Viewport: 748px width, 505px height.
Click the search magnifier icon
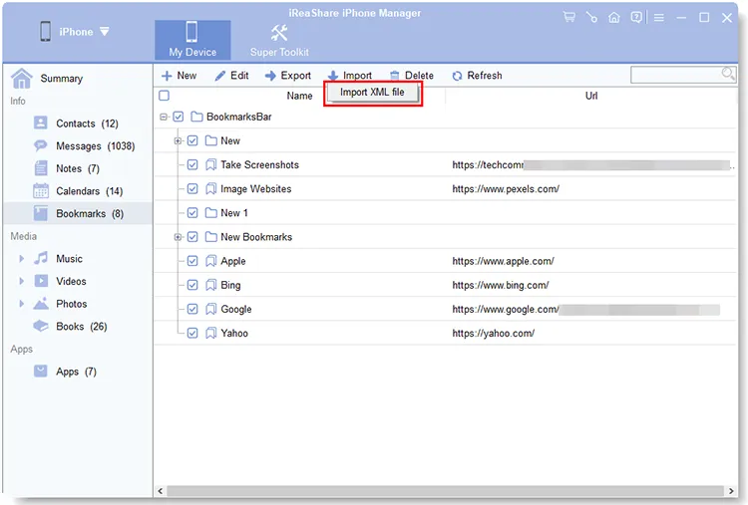(x=728, y=75)
